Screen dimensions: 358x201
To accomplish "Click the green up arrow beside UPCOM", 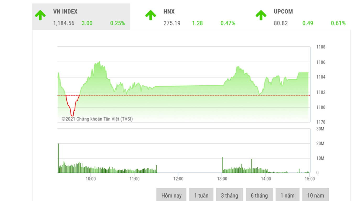I will pyautogui.click(x=261, y=15).
